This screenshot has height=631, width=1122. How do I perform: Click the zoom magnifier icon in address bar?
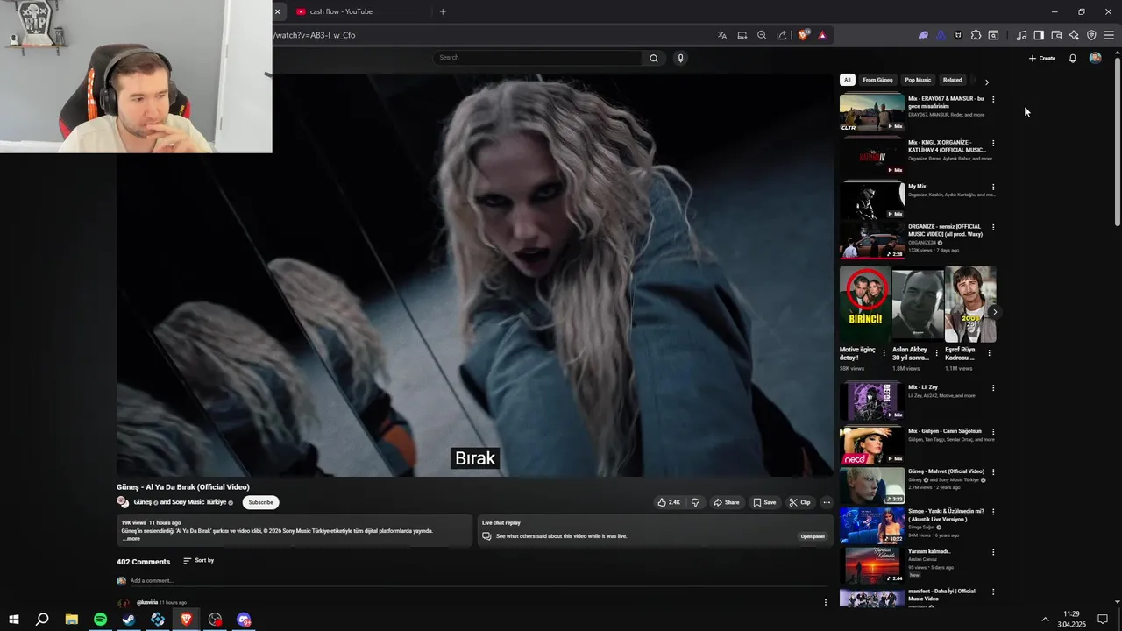(x=762, y=35)
